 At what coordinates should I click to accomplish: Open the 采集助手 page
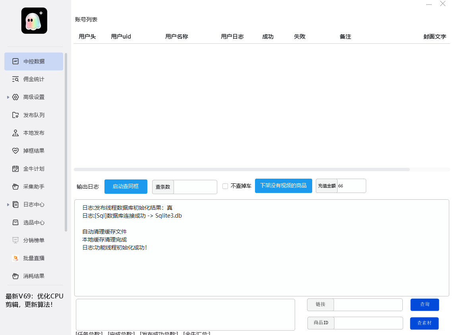34,187
